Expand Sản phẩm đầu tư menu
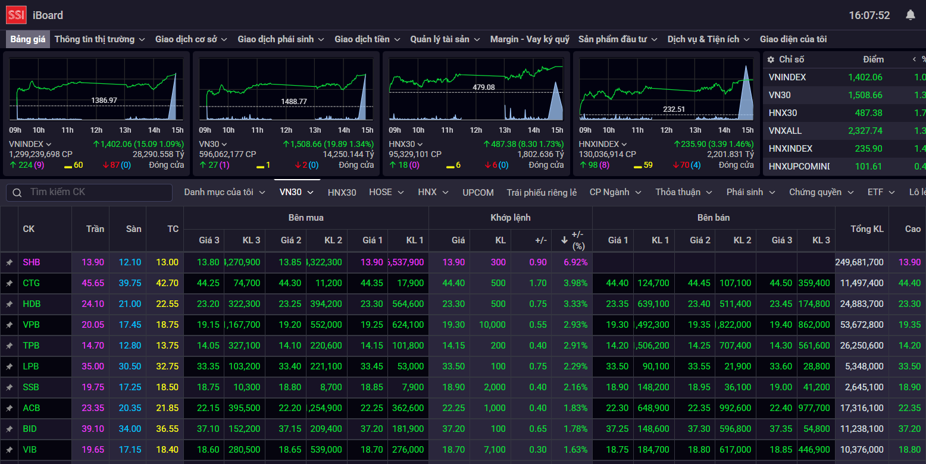Screen dimensions: 926x464 618,39
